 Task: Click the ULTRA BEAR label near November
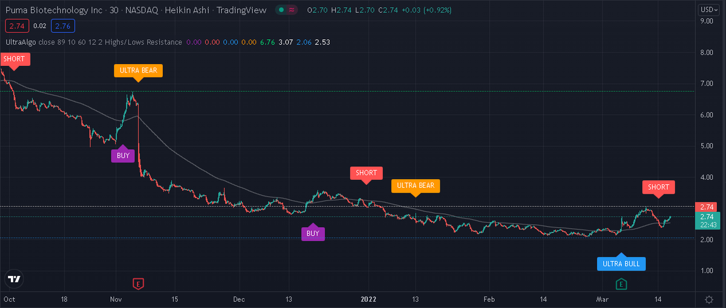tap(138, 71)
